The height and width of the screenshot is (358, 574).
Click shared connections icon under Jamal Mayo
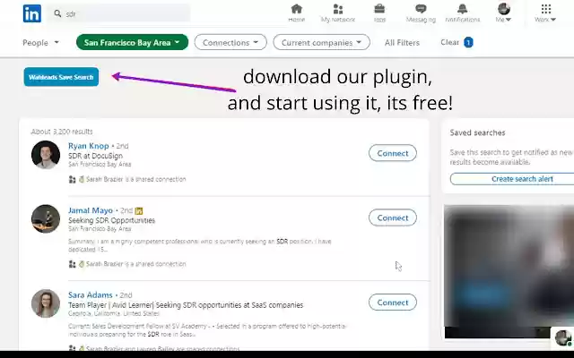tap(72, 264)
